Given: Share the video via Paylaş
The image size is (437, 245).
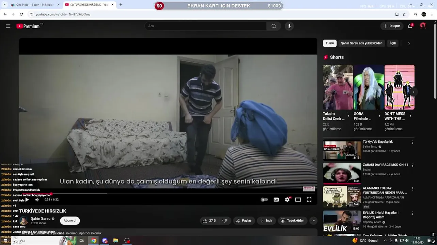Looking at the screenshot, I should (x=244, y=220).
